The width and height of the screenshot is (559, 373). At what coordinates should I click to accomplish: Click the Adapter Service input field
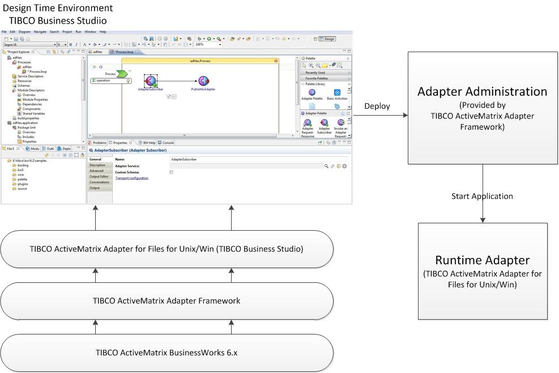246,166
